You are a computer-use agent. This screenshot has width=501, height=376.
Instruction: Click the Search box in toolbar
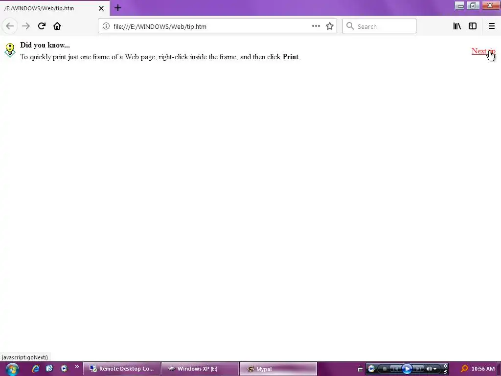(x=379, y=26)
